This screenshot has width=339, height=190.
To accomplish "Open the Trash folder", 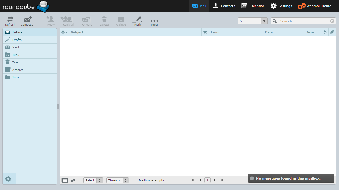I will (16, 62).
